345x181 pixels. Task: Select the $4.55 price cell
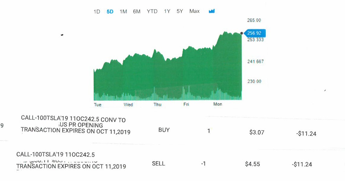click(252, 164)
